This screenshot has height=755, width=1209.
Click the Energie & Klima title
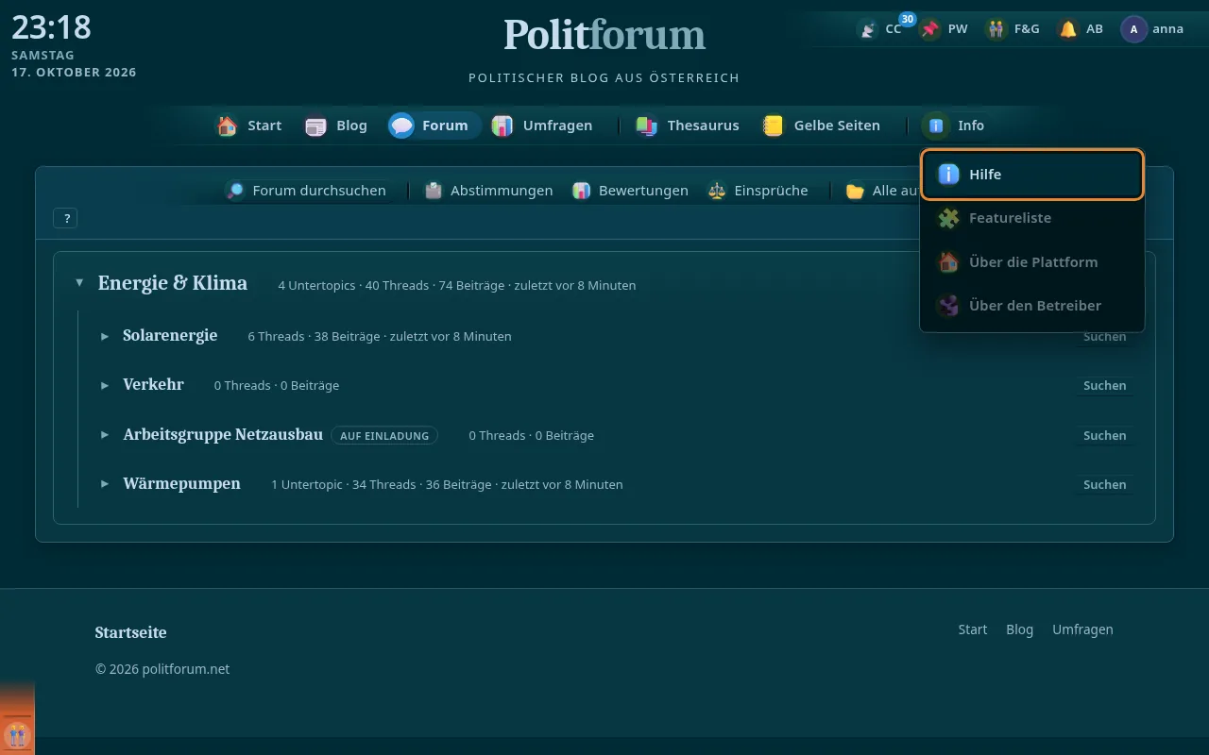[x=173, y=283]
